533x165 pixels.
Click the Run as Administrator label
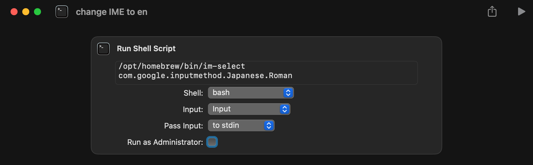click(165, 142)
